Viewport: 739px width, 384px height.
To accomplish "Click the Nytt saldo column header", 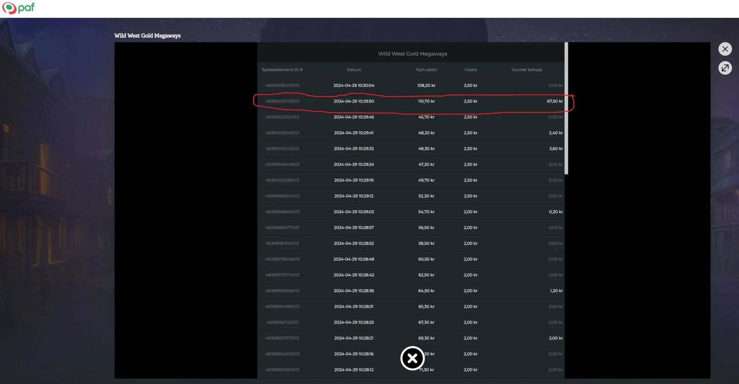I will click(426, 70).
